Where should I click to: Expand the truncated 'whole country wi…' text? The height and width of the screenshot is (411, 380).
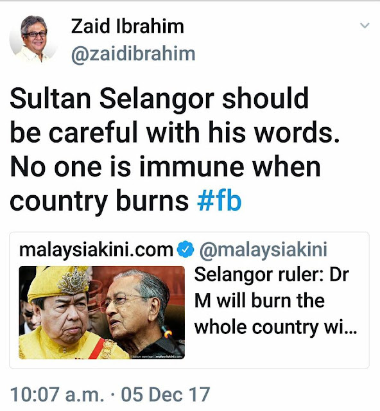275,327
